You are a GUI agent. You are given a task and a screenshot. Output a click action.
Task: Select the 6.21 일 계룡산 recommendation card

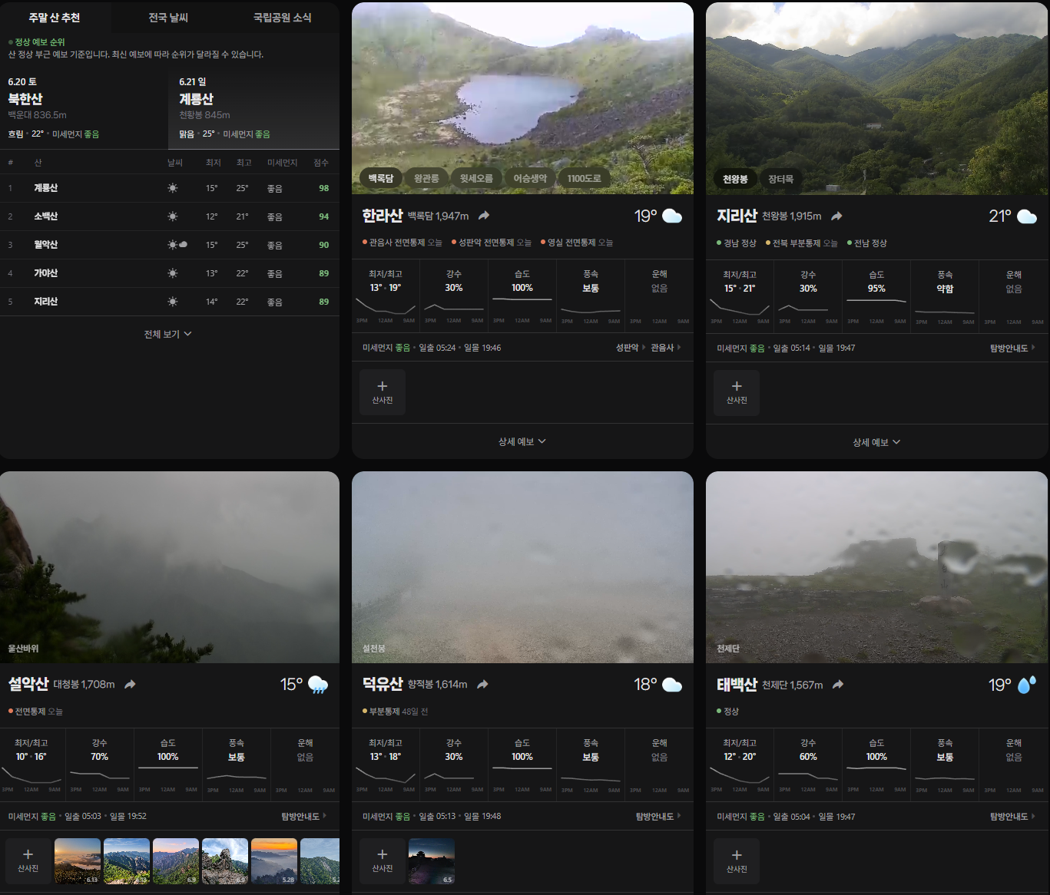click(254, 108)
